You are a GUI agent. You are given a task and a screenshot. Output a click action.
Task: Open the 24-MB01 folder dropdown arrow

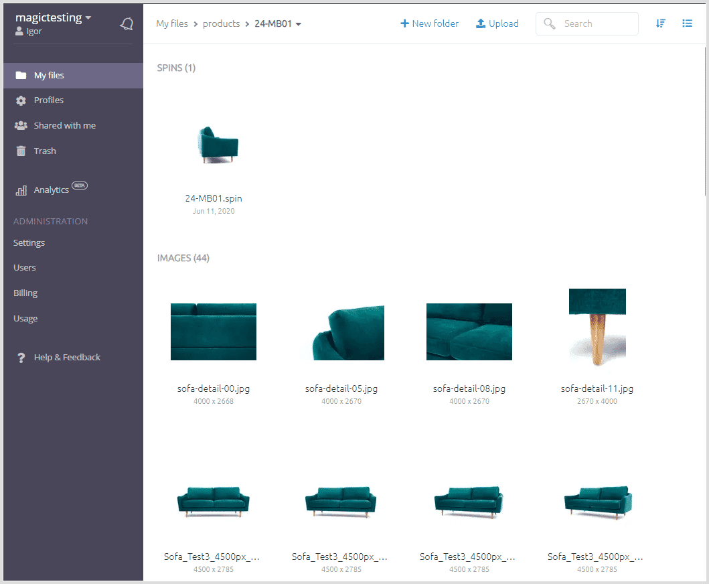click(x=299, y=24)
